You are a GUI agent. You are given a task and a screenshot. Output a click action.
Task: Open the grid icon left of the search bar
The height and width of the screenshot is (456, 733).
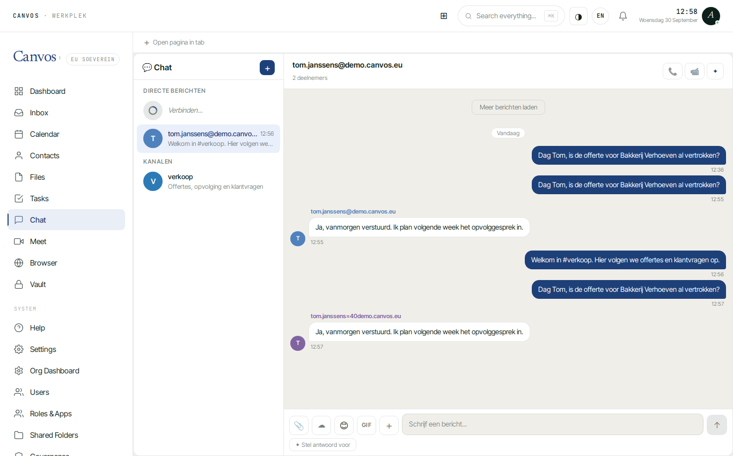pos(444,16)
